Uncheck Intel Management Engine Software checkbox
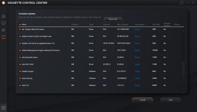 [x=20, y=50]
